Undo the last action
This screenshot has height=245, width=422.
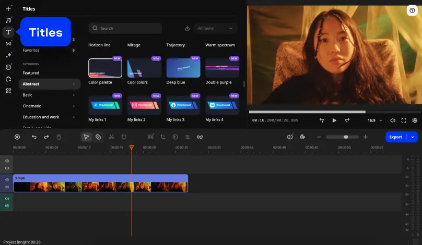click(34, 137)
